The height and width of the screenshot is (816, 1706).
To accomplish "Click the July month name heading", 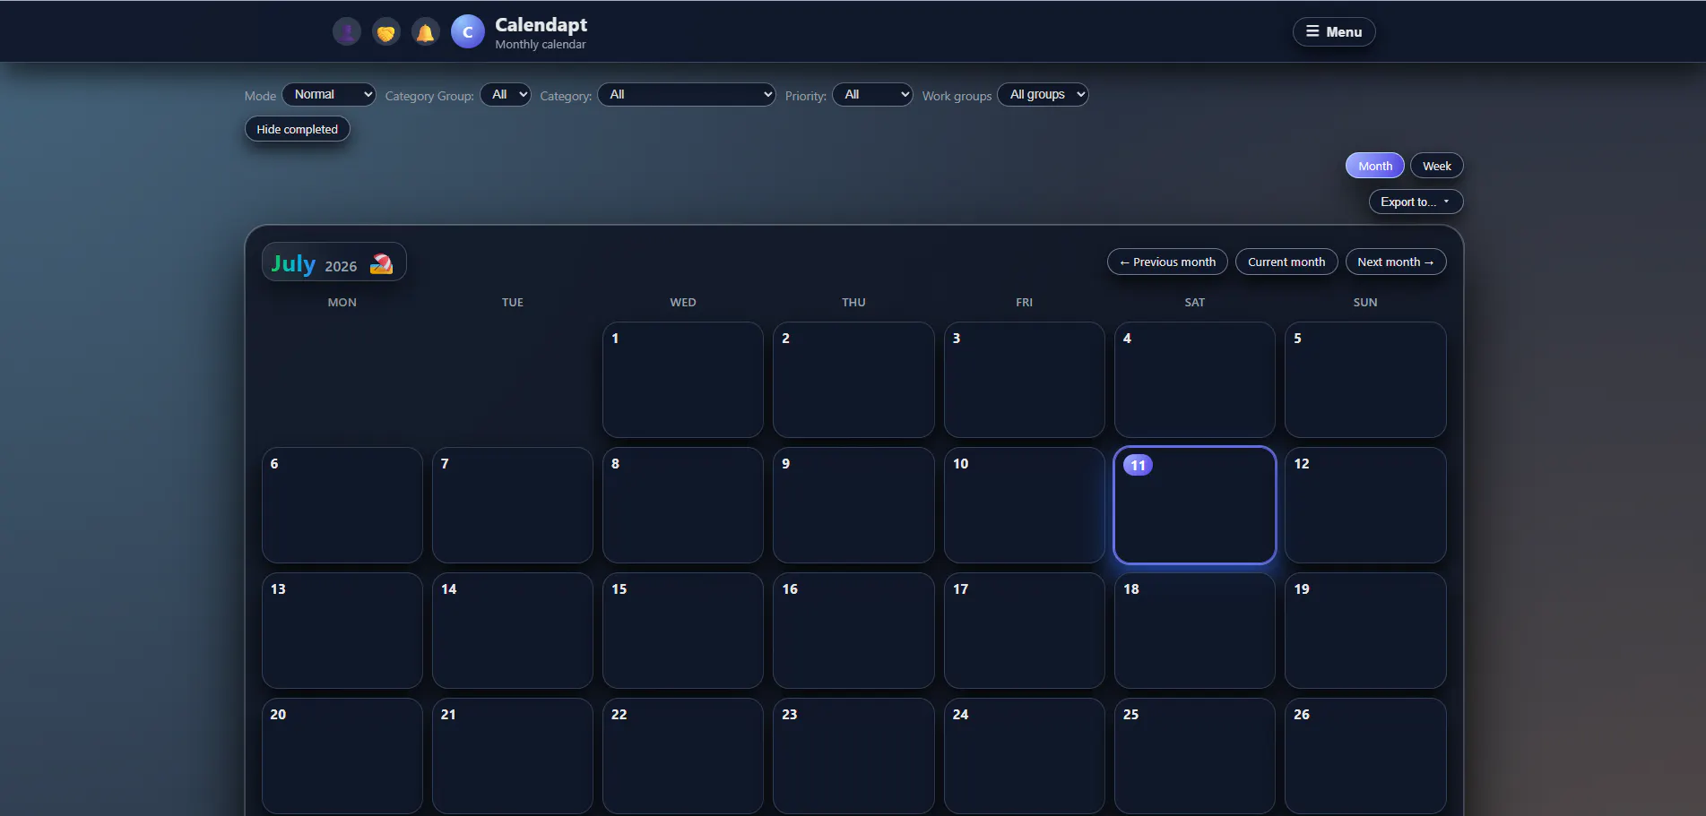I will point(293,263).
